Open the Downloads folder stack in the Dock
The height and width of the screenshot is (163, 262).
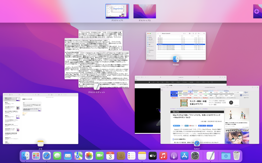[x=226, y=156]
